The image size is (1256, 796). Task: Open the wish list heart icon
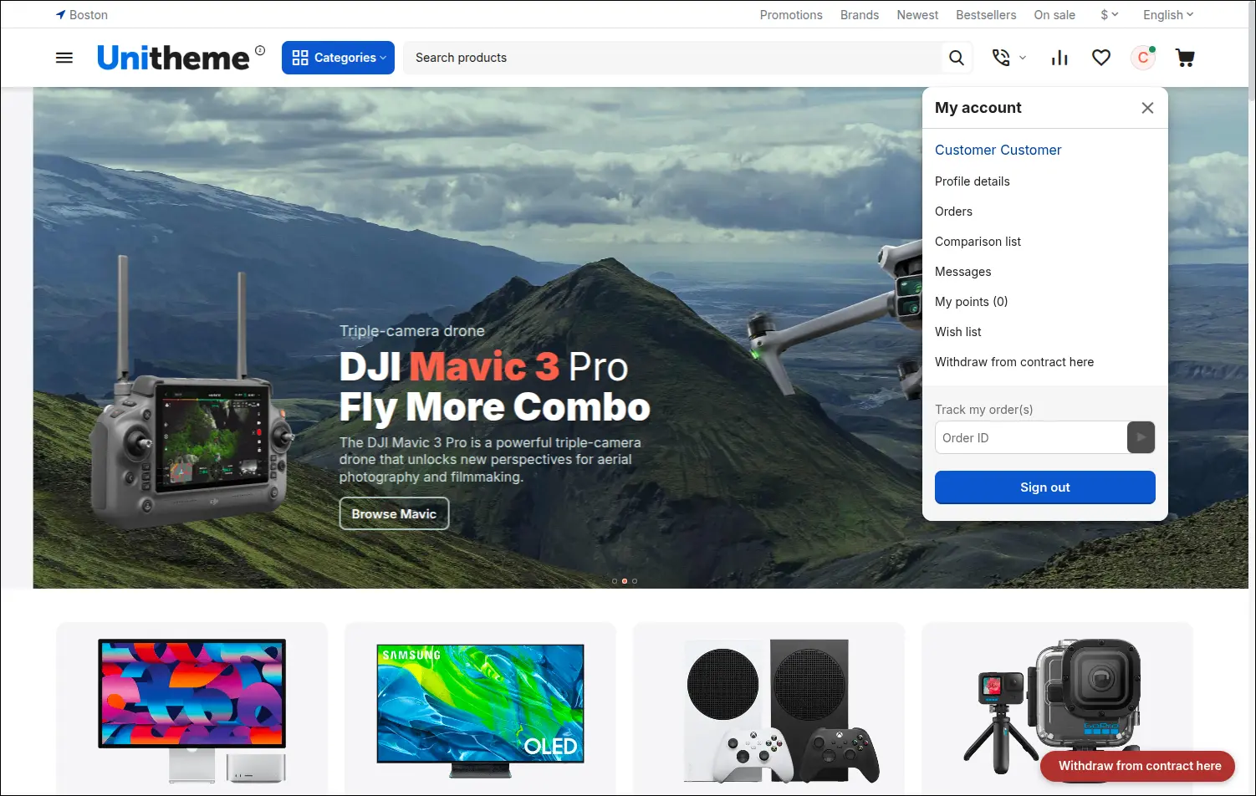click(1101, 58)
